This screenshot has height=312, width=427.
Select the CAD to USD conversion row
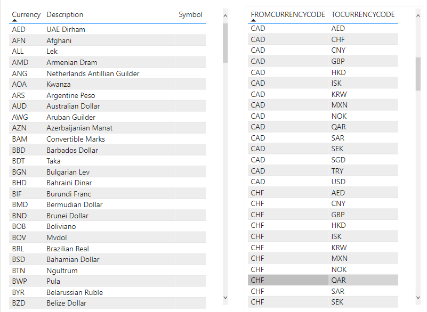click(x=320, y=182)
